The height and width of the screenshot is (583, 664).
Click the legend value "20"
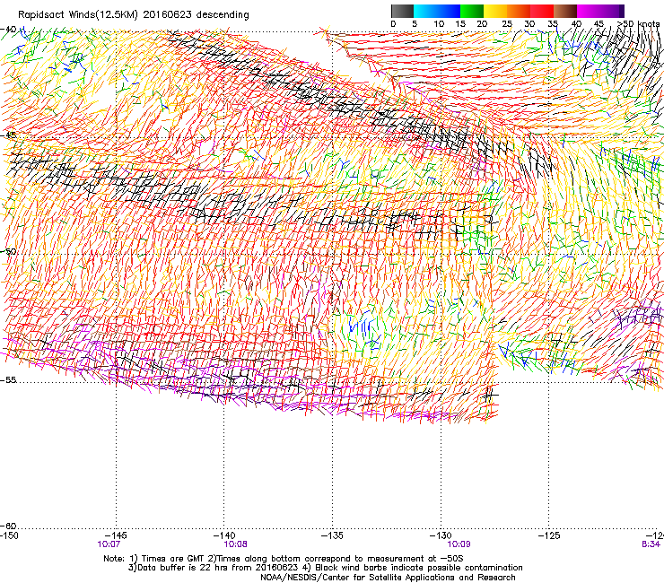482,24
